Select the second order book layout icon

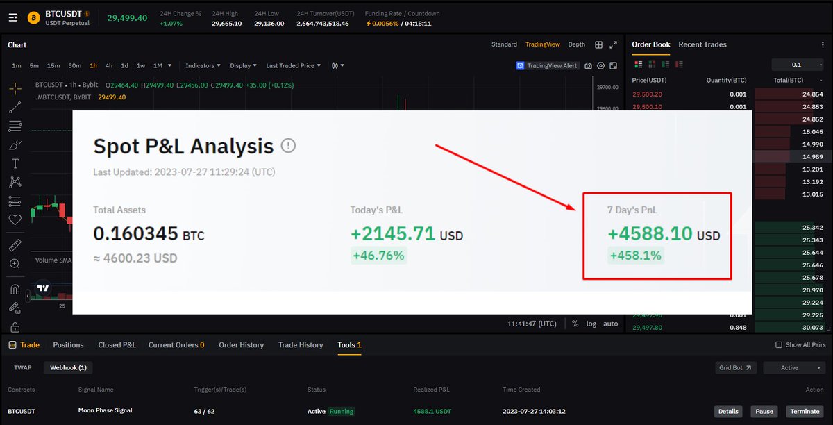[653, 65]
